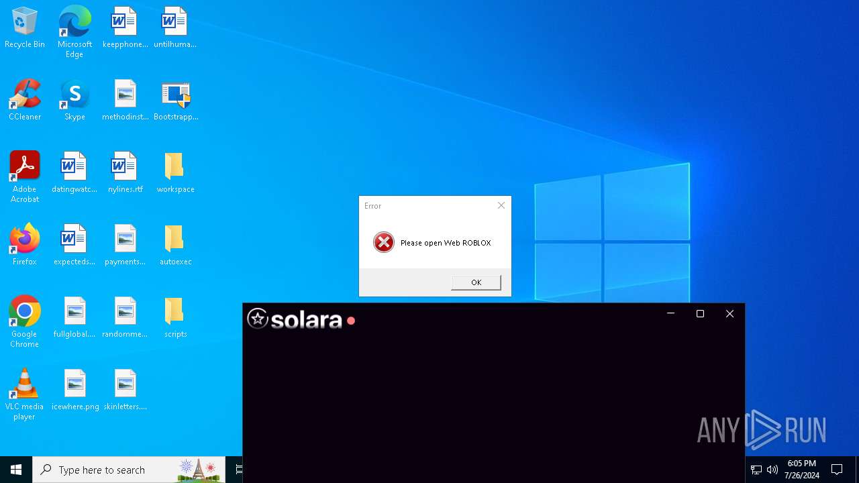Select the methodinst image file
This screenshot has width=859, height=483.
point(125,101)
